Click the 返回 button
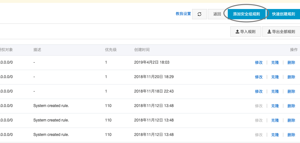 tap(217, 14)
